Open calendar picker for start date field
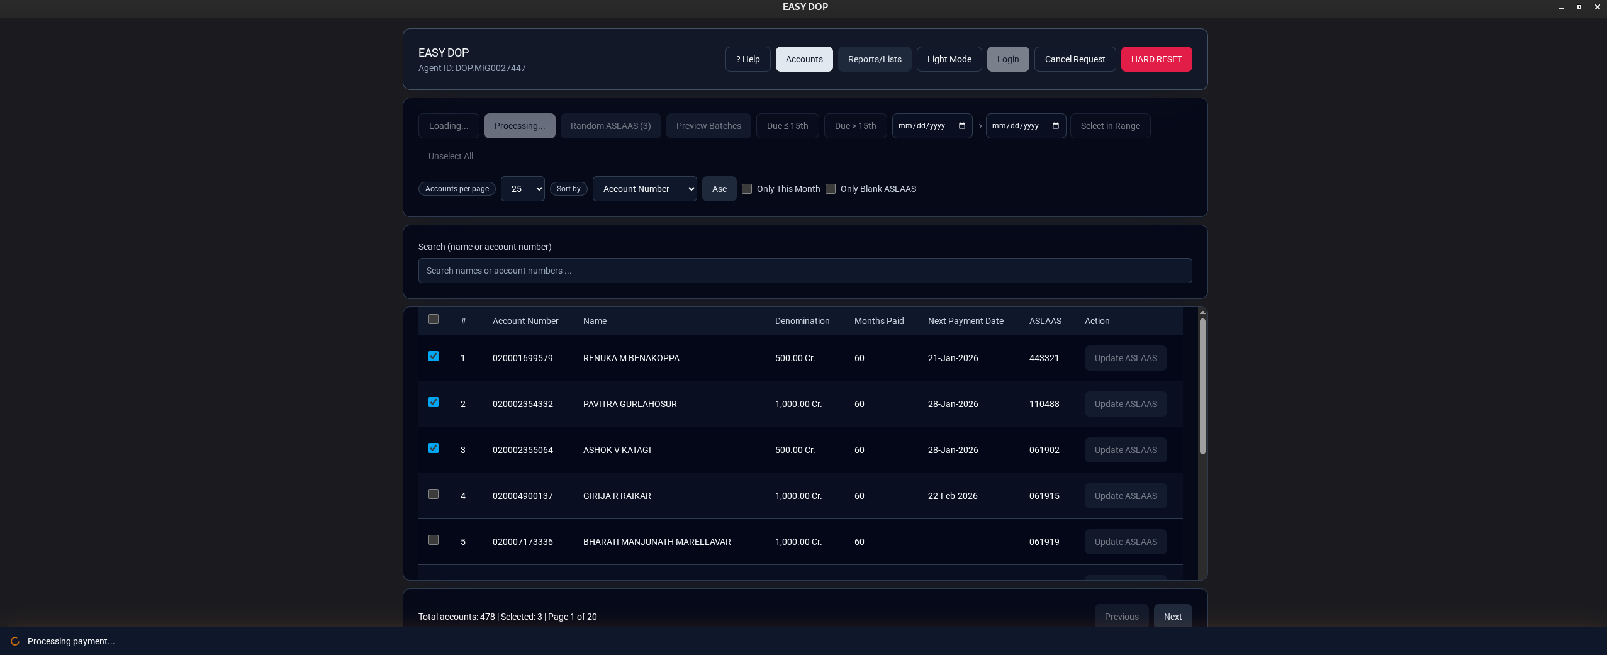 coord(962,126)
